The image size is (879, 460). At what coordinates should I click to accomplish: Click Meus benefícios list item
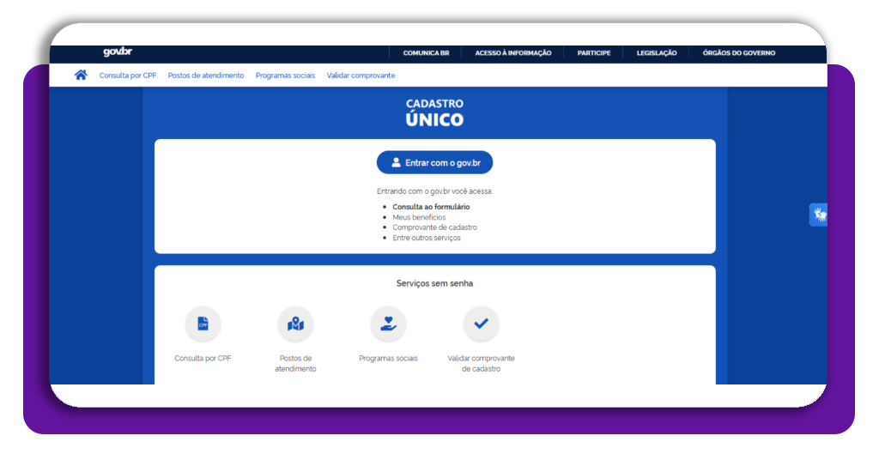pyautogui.click(x=419, y=217)
